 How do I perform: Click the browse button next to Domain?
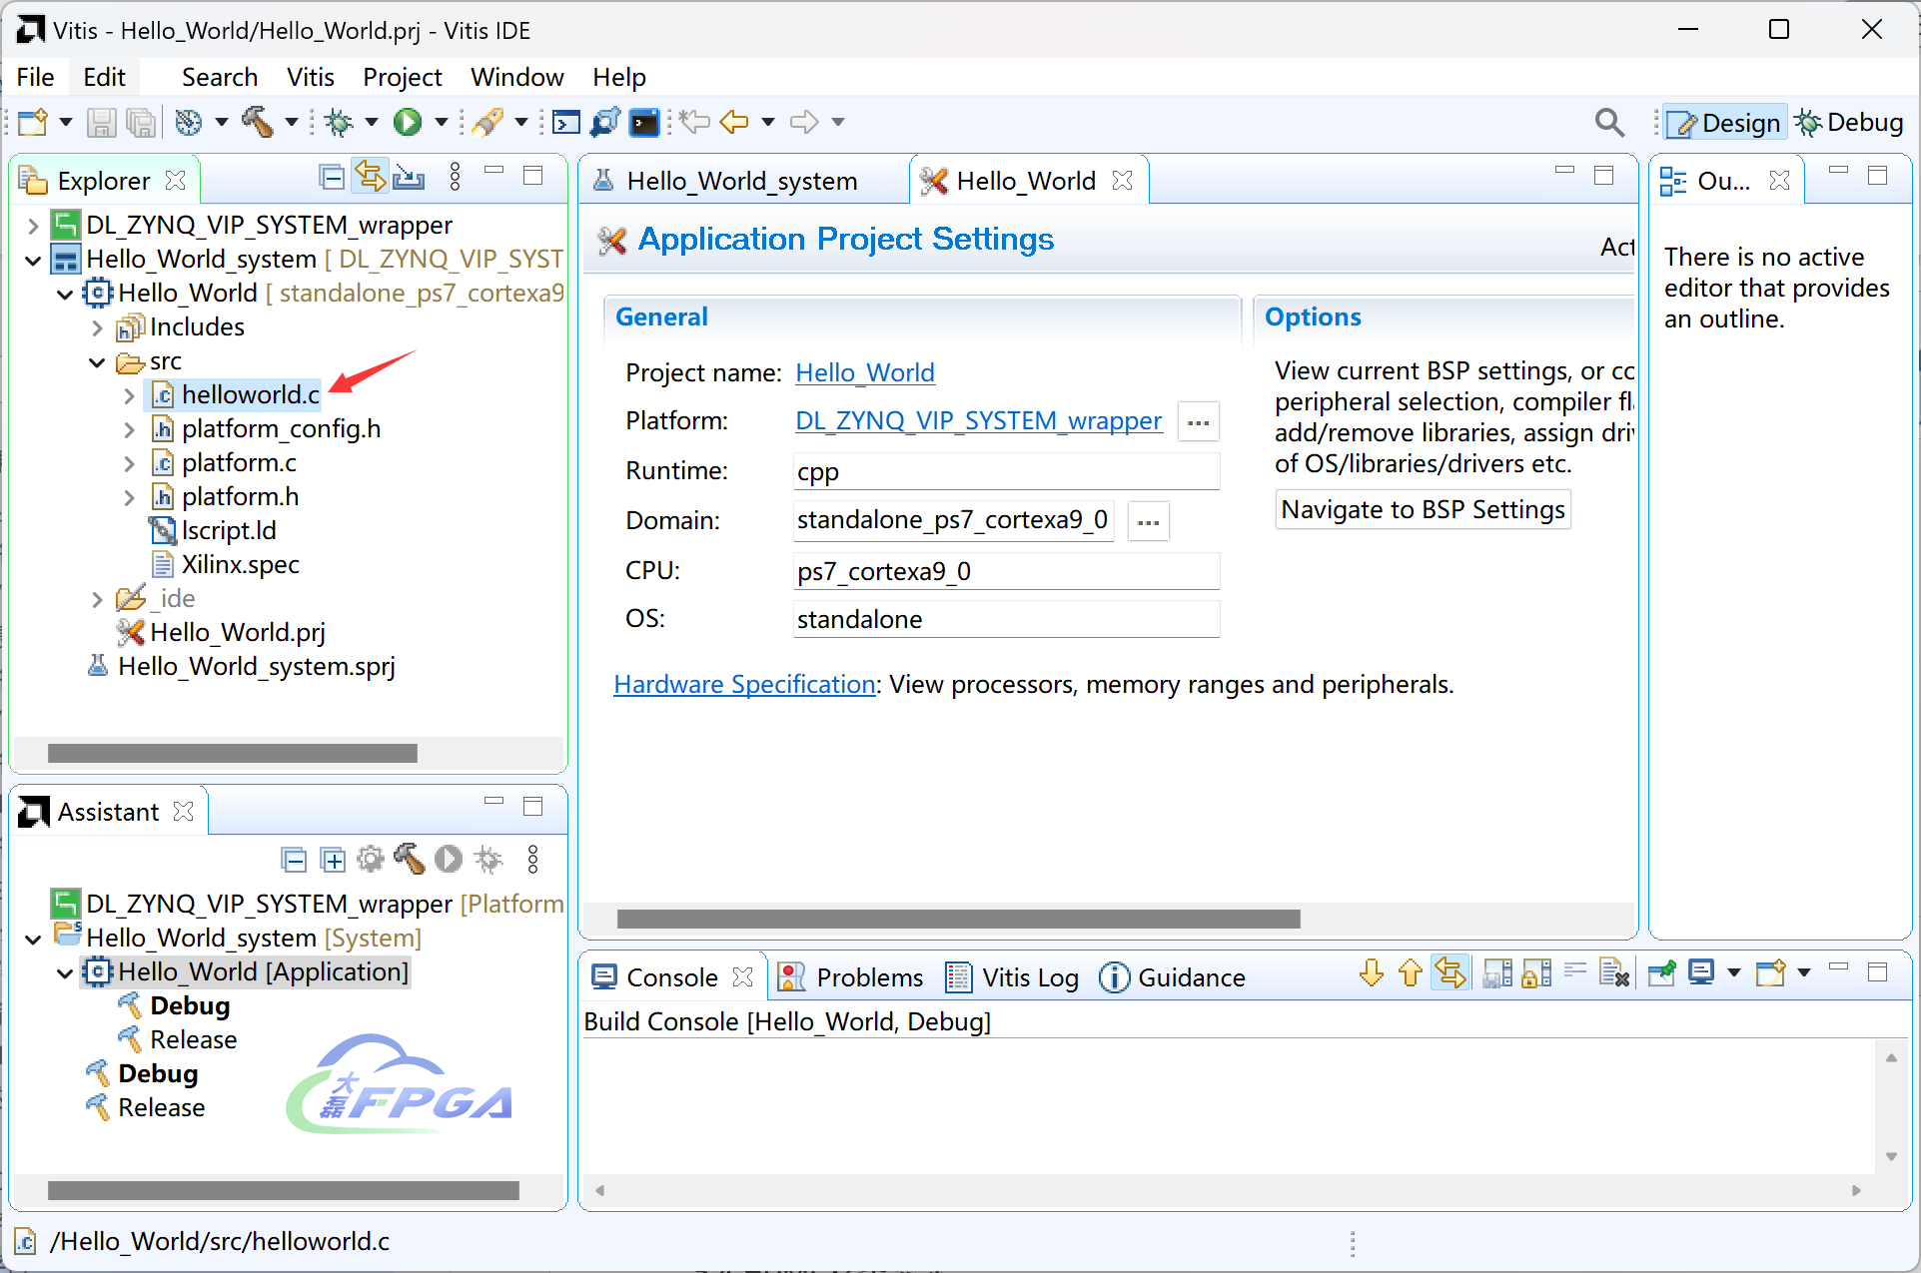[1148, 522]
